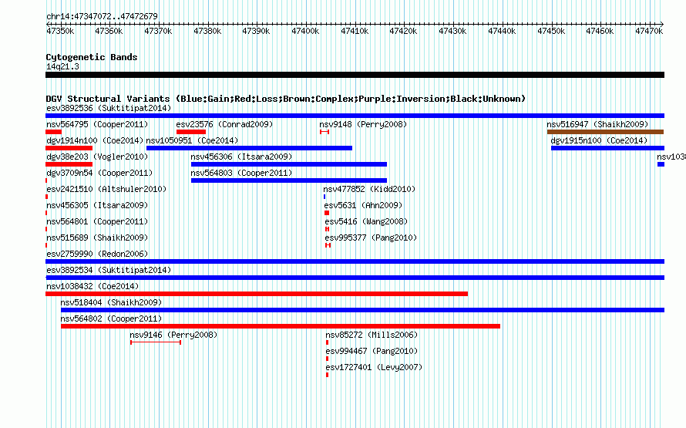Click esv5416 (Wang2008) label
Image resolution: width=686 pixels, height=428 pixels.
tap(366, 221)
